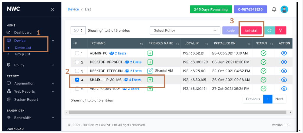Expand the Policy sidebar menu
The height and width of the screenshot is (133, 303).
(30, 65)
